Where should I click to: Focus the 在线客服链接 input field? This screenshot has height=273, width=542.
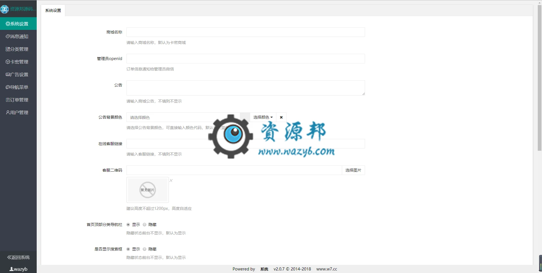point(246,144)
